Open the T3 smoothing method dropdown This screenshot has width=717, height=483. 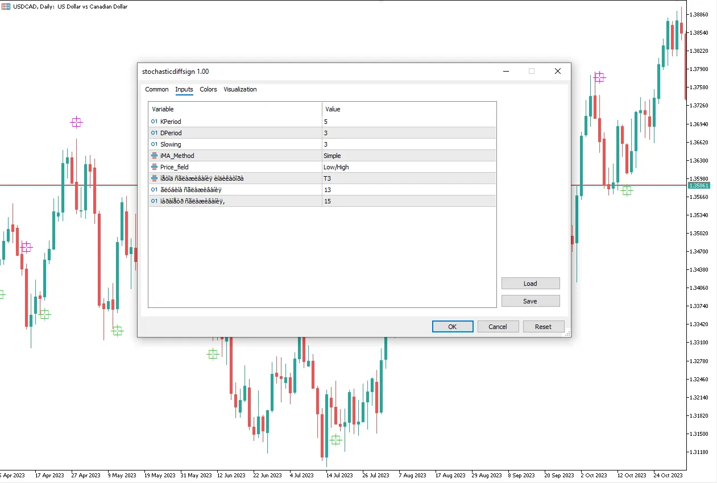click(x=409, y=178)
